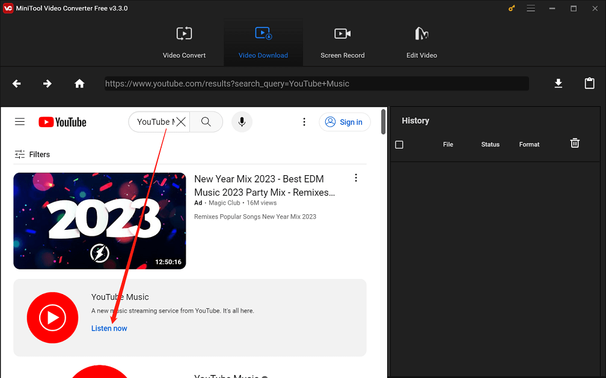This screenshot has height=378, width=606.
Task: Click the Format column header
Action: [x=529, y=144]
